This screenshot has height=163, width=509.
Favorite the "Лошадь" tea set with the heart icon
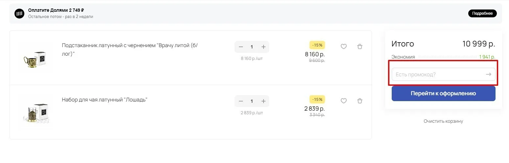(343, 101)
